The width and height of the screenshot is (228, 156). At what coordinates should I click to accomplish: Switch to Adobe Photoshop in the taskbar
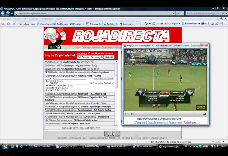(x=41, y=146)
